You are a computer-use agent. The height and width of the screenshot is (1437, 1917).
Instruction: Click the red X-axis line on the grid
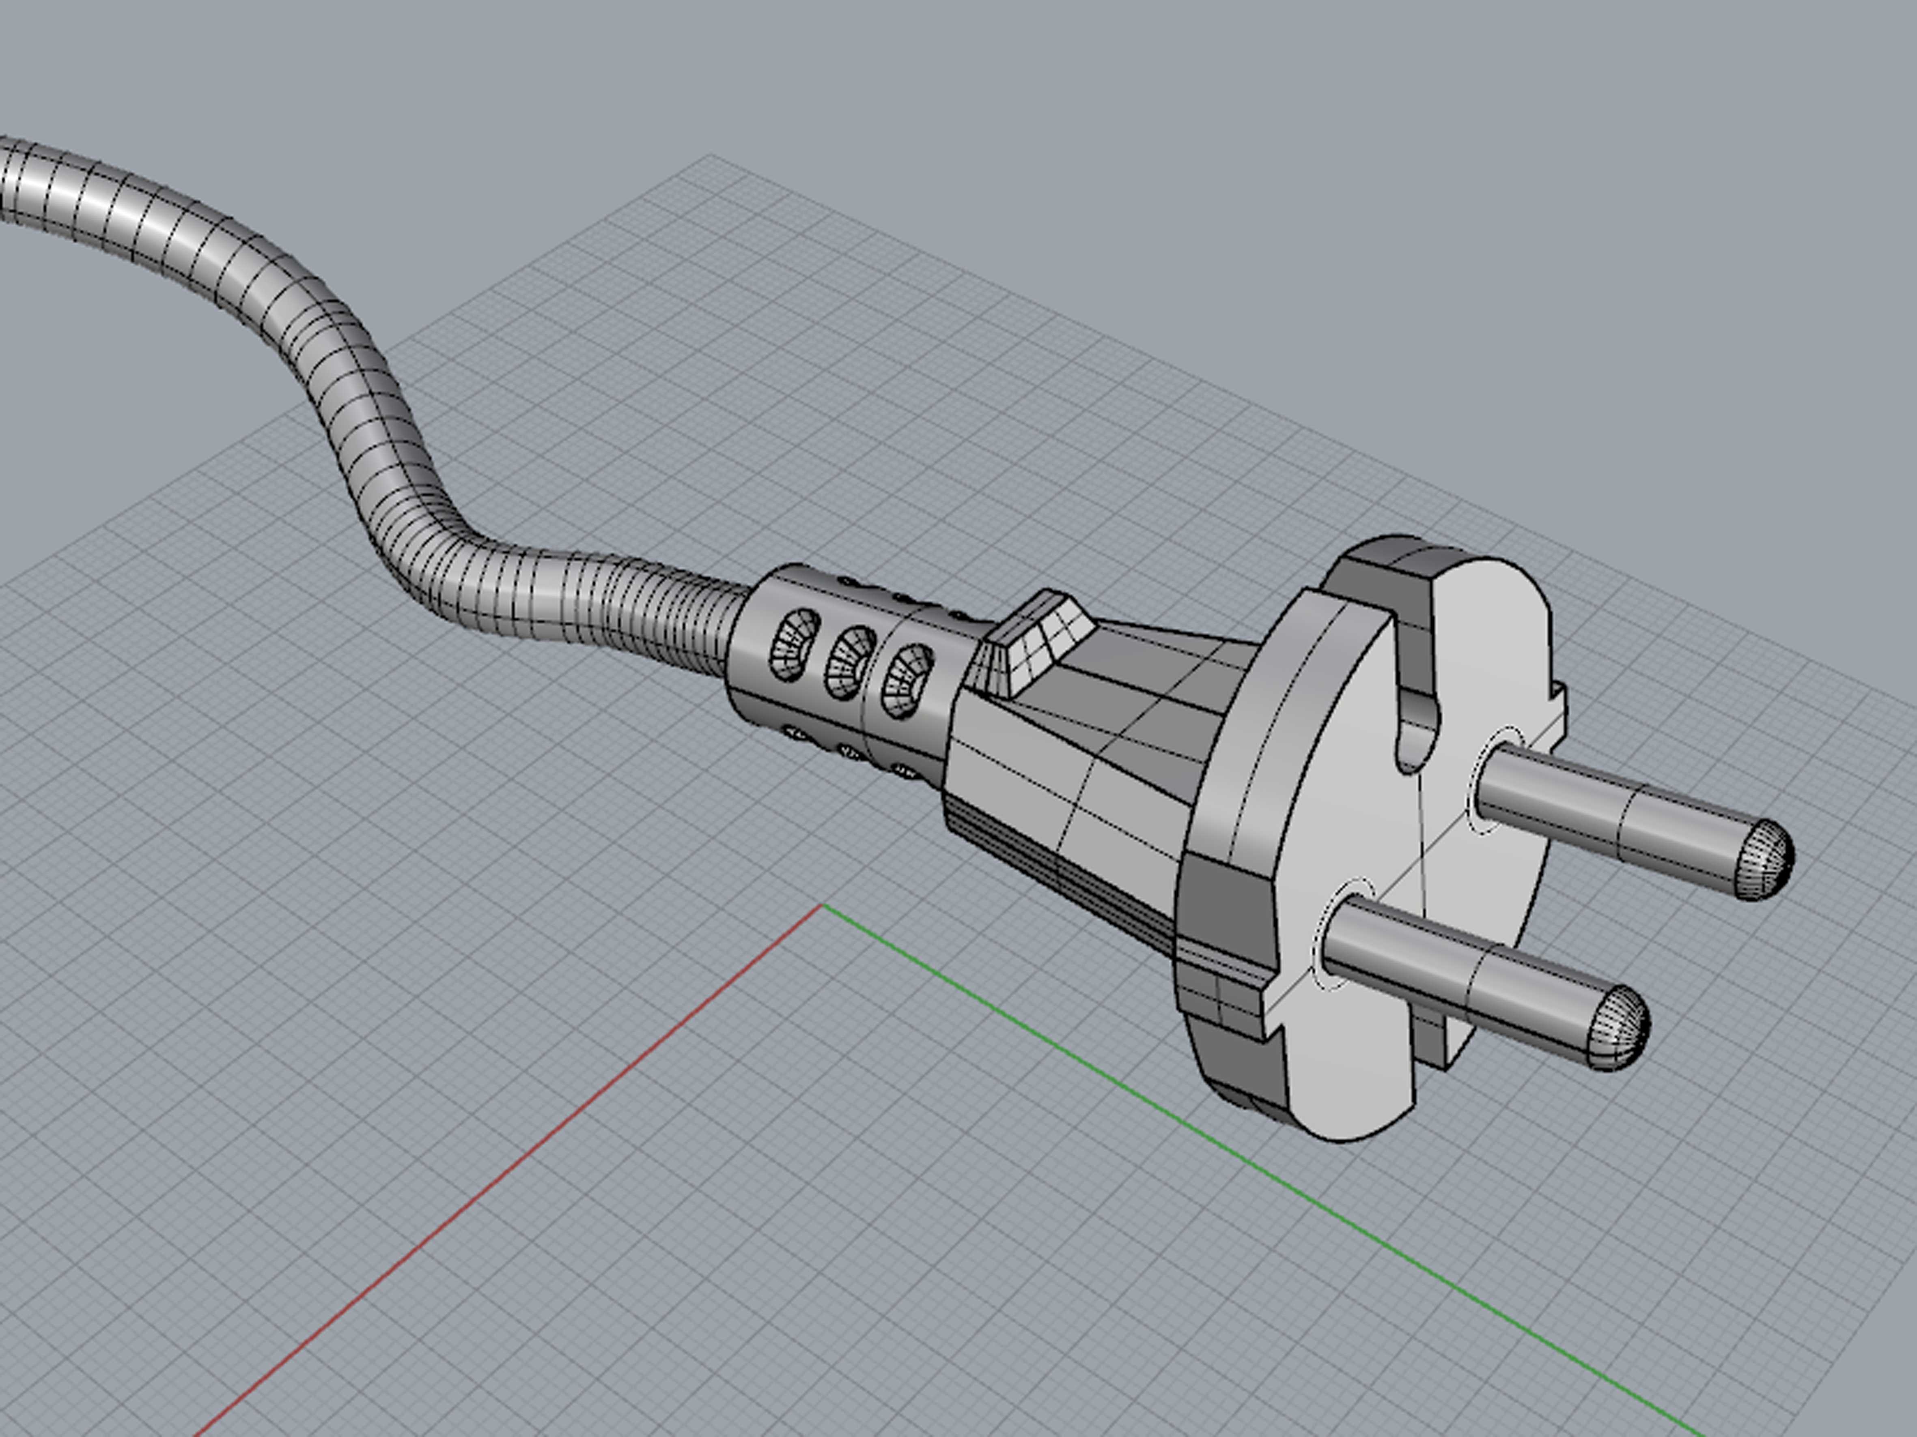pyautogui.click(x=507, y=1170)
